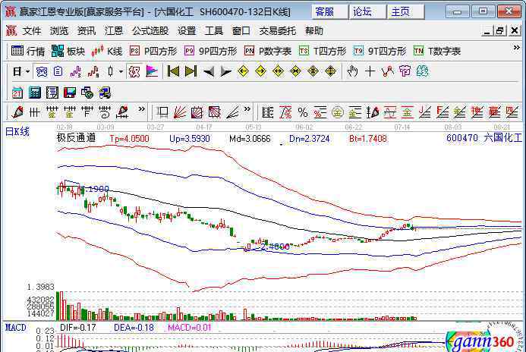Click the 论坛 forum button
Screen dimensions: 526x352
tap(363, 11)
